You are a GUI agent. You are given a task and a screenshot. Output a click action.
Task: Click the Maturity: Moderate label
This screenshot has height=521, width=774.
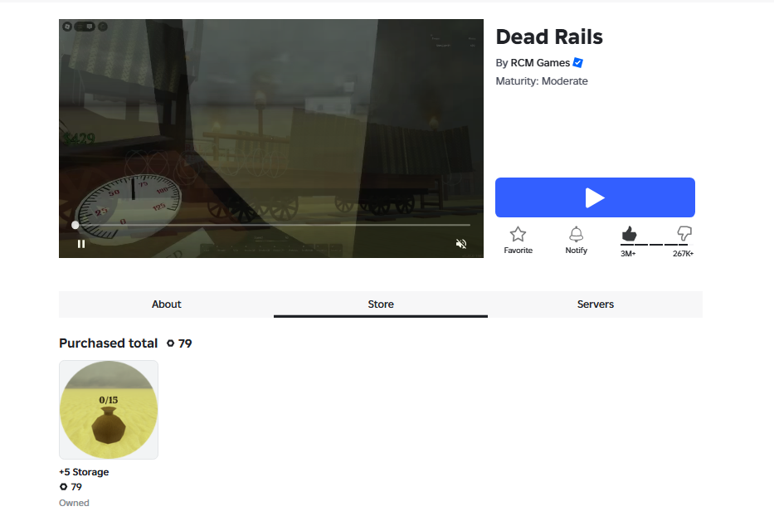[542, 81]
